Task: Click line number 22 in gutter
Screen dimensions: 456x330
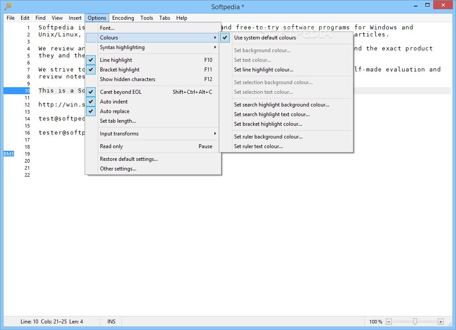Action: coord(27,175)
